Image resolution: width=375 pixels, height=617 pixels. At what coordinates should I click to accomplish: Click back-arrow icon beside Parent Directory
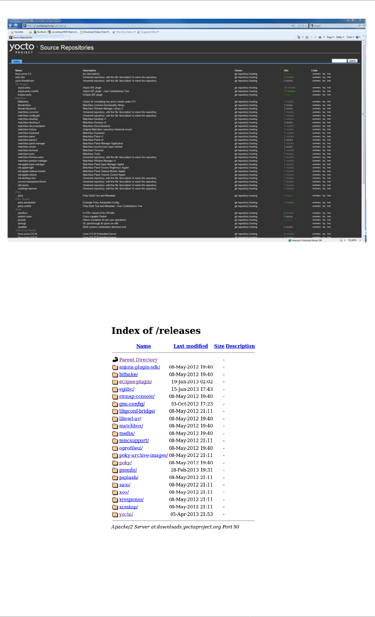point(115,360)
